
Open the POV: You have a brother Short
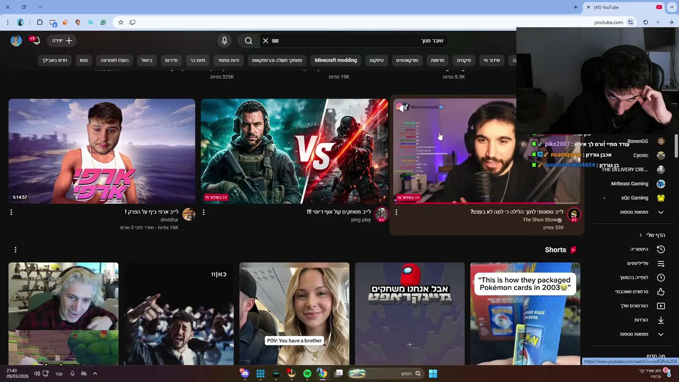pos(294,314)
